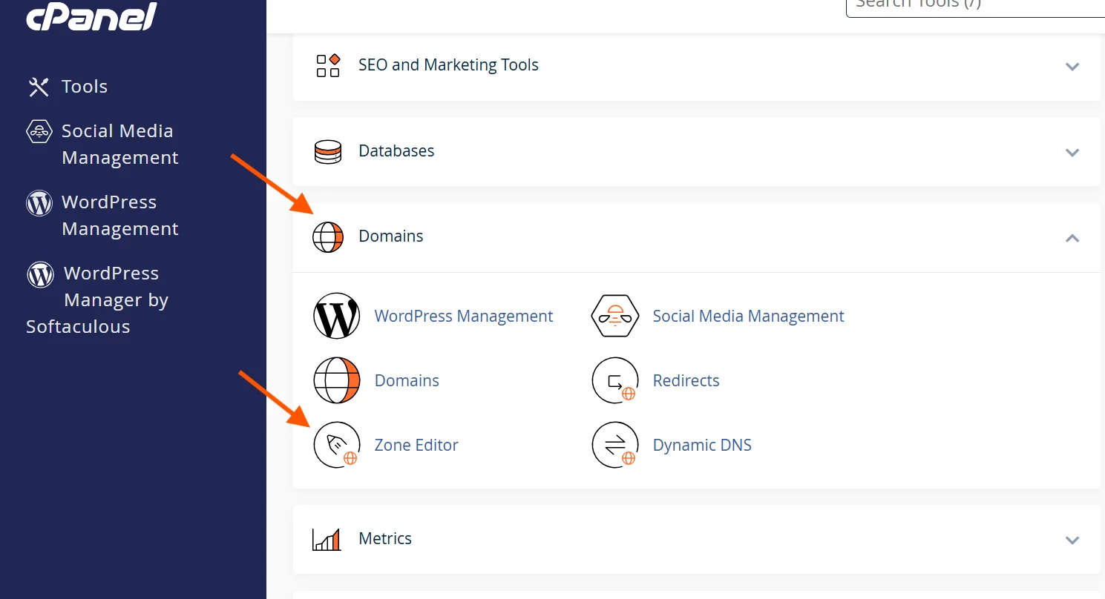
Task: Open the Zone Editor icon
Action: (x=337, y=445)
